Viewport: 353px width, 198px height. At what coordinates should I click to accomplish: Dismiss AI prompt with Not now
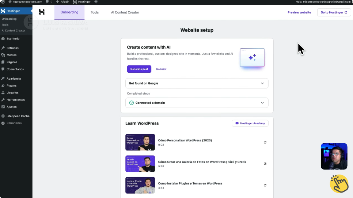coord(161,69)
